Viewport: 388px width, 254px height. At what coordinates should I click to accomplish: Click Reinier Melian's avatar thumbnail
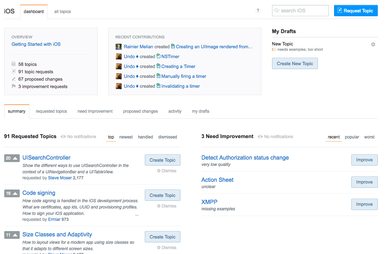pos(119,47)
